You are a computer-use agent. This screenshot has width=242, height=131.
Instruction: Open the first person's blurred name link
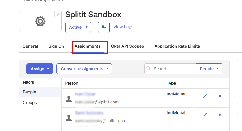(x=85, y=94)
